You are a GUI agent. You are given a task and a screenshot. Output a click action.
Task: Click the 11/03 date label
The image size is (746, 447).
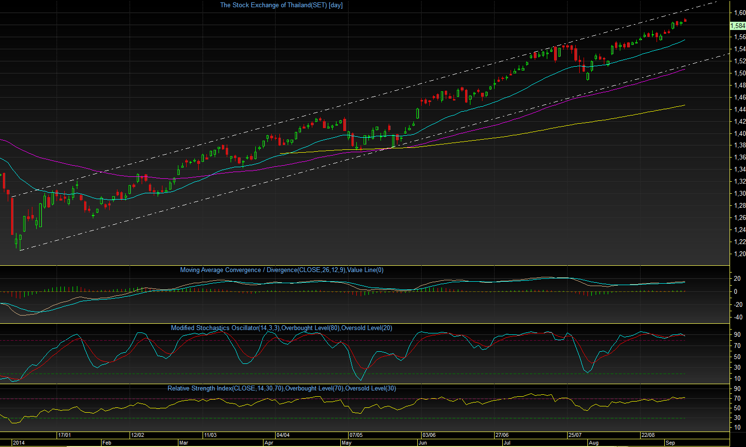[210, 435]
